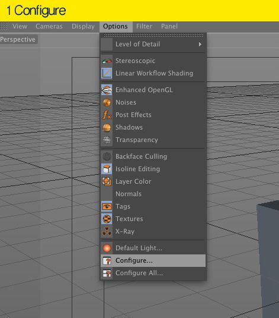Select the Layer Color entry
Image resolution: width=279 pixels, height=318 pixels.
pyautogui.click(x=153, y=181)
